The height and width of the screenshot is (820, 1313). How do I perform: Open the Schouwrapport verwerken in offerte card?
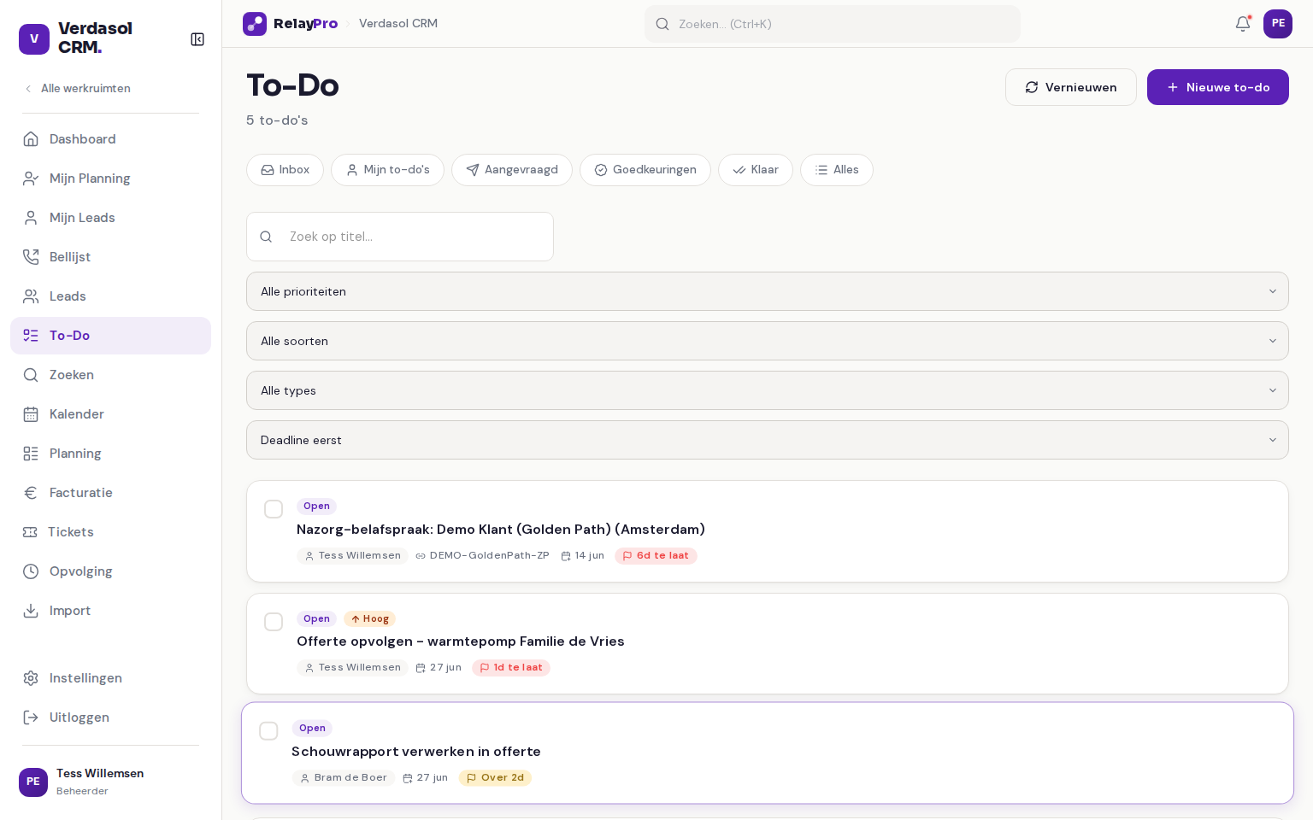tap(768, 753)
